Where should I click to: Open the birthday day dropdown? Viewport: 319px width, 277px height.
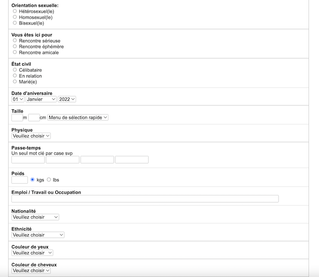point(18,99)
